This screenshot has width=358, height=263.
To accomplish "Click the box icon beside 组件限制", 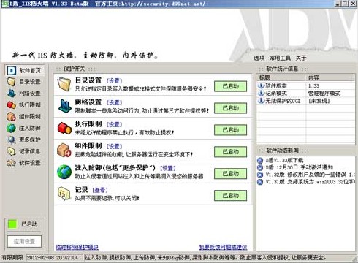I will point(64,150).
